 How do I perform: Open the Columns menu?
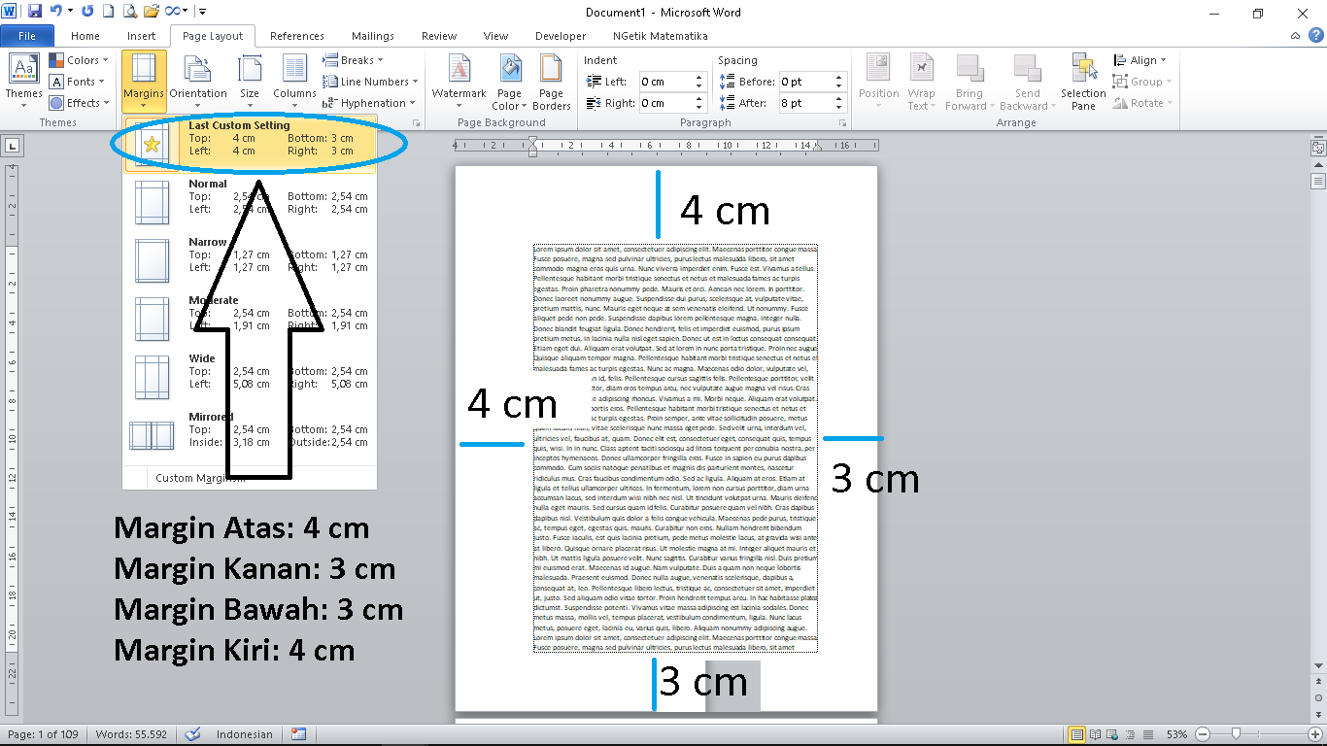[x=294, y=82]
